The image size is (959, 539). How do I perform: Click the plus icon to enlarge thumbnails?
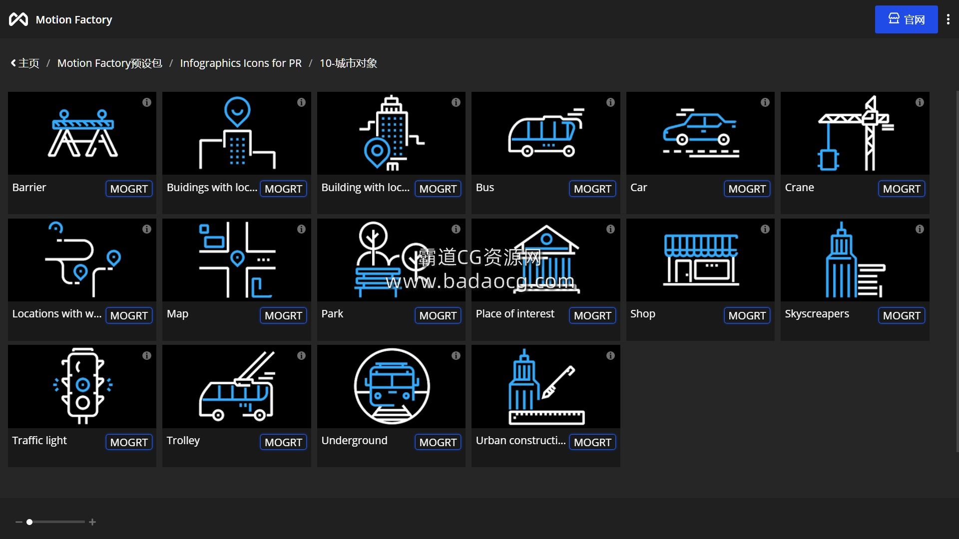(x=92, y=522)
